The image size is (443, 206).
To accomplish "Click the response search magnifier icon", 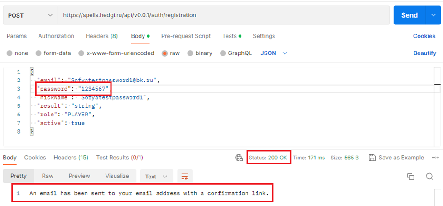I will pyautogui.click(x=429, y=177).
